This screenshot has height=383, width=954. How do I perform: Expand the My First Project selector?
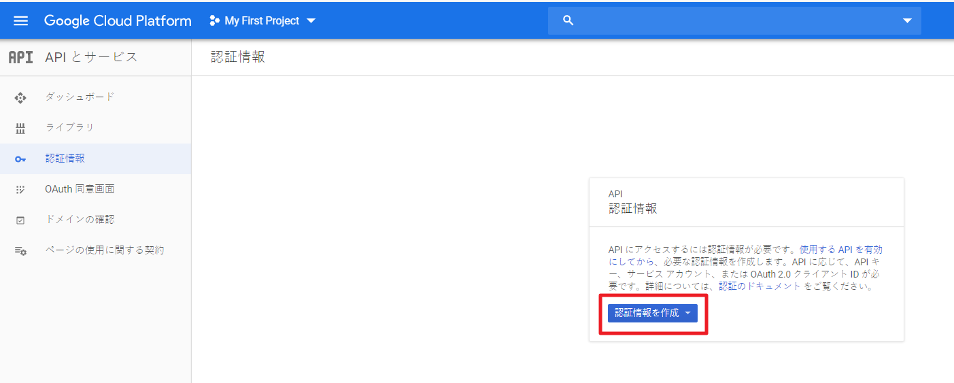tap(262, 20)
